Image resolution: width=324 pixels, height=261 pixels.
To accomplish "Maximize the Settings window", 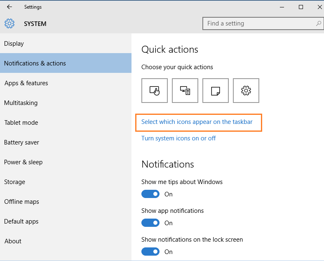I will [301, 7].
